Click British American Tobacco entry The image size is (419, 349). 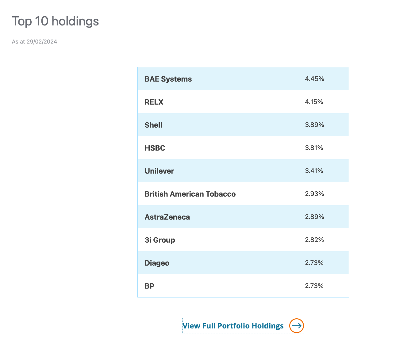coord(190,194)
